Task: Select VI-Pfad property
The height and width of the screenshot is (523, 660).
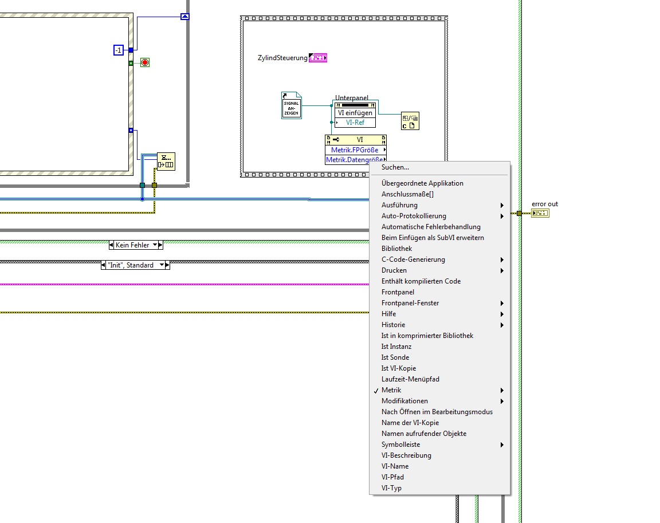Action: [x=439, y=477]
